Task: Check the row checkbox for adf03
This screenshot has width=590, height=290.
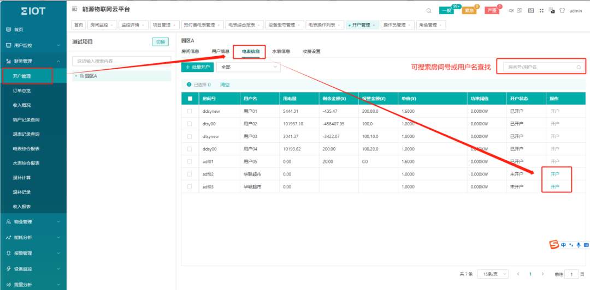Action: click(x=190, y=186)
